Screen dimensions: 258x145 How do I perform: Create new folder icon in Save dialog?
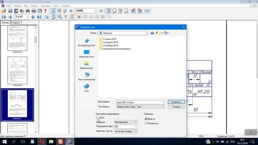pos(161,33)
